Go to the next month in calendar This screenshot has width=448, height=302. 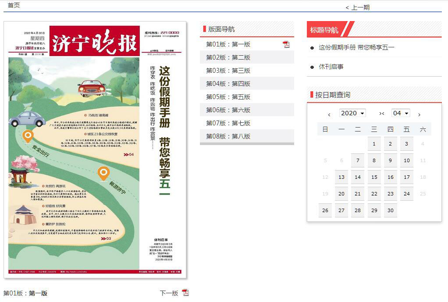coord(419,114)
